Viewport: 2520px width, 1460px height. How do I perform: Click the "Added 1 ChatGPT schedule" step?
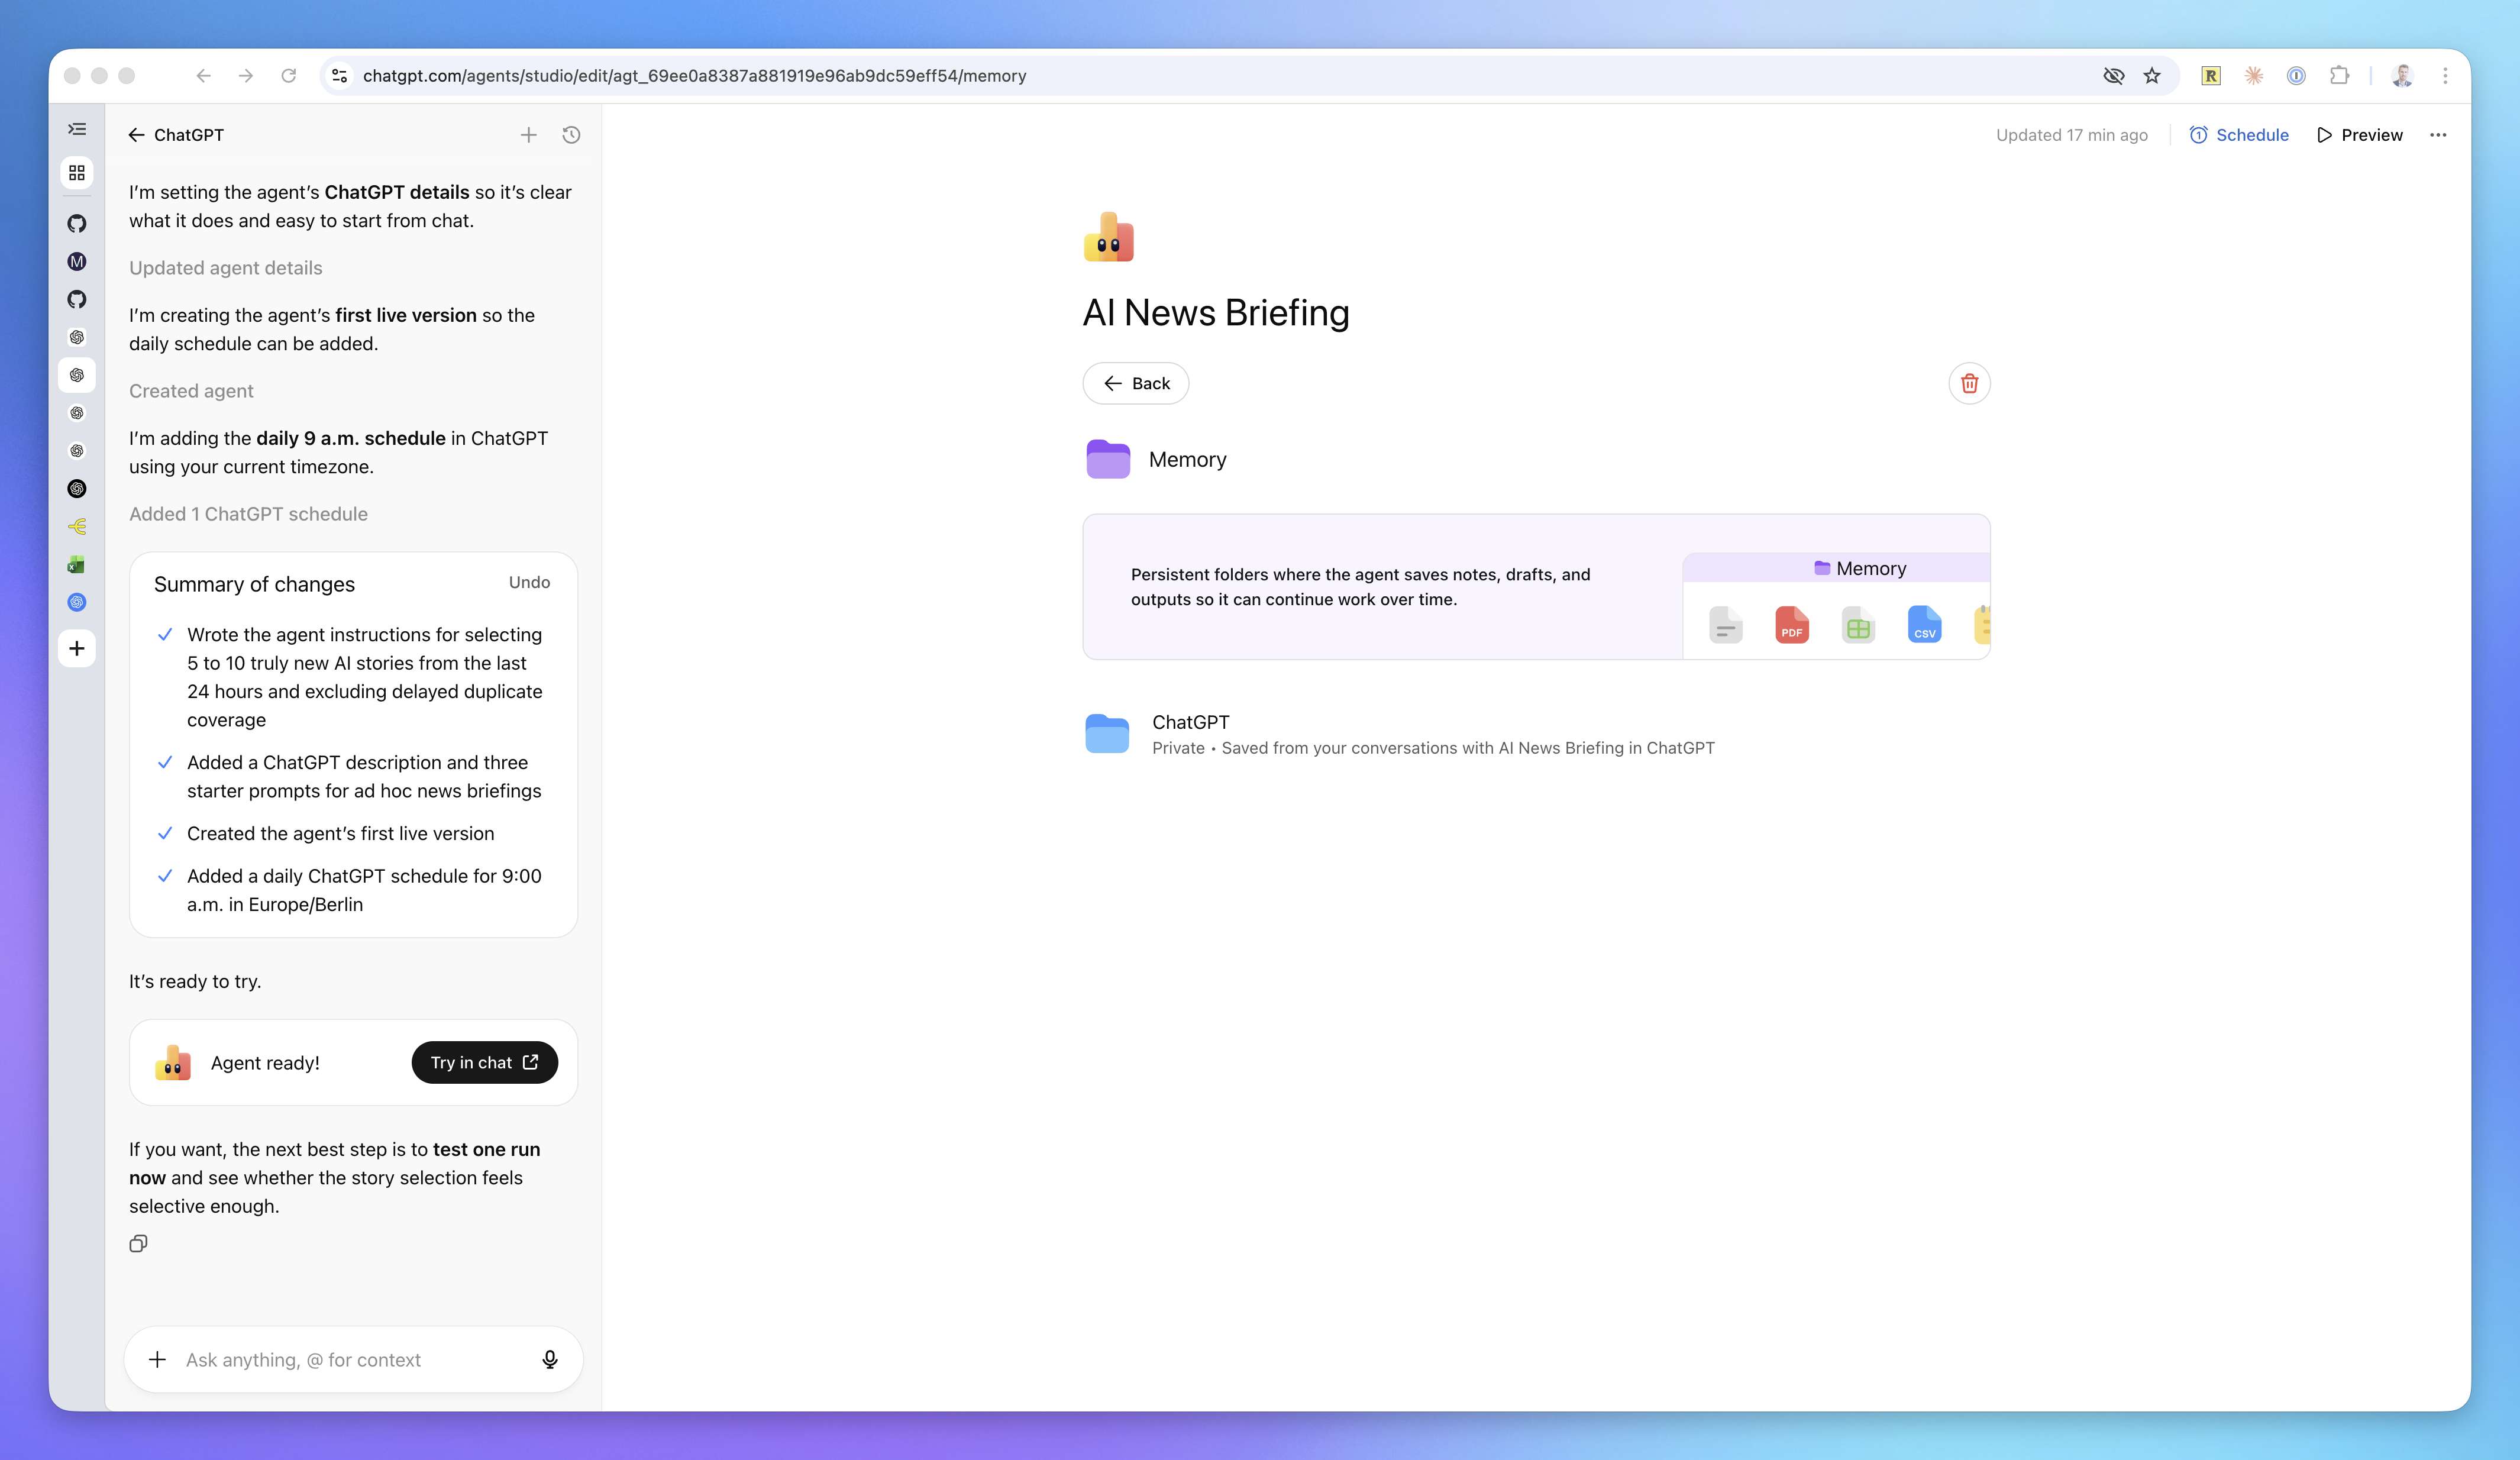(x=248, y=514)
